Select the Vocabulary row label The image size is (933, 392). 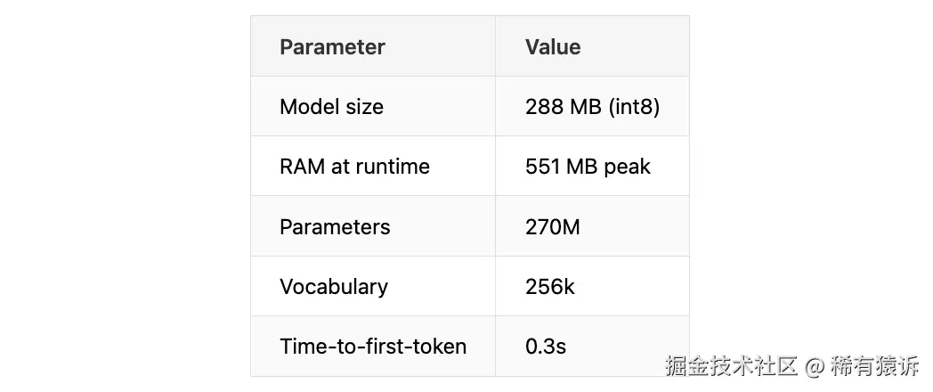click(334, 287)
